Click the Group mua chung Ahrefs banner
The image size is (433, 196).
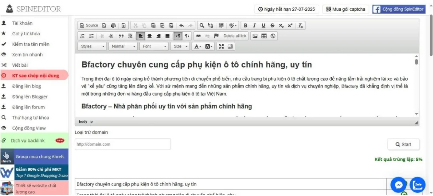point(34,157)
